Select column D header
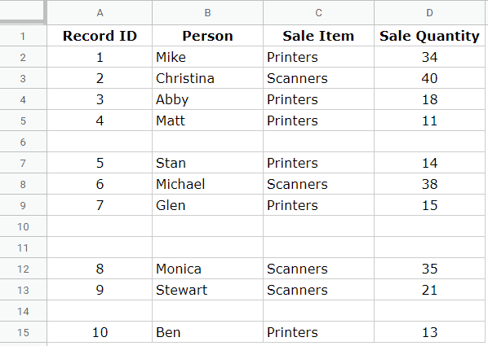 pyautogui.click(x=429, y=12)
